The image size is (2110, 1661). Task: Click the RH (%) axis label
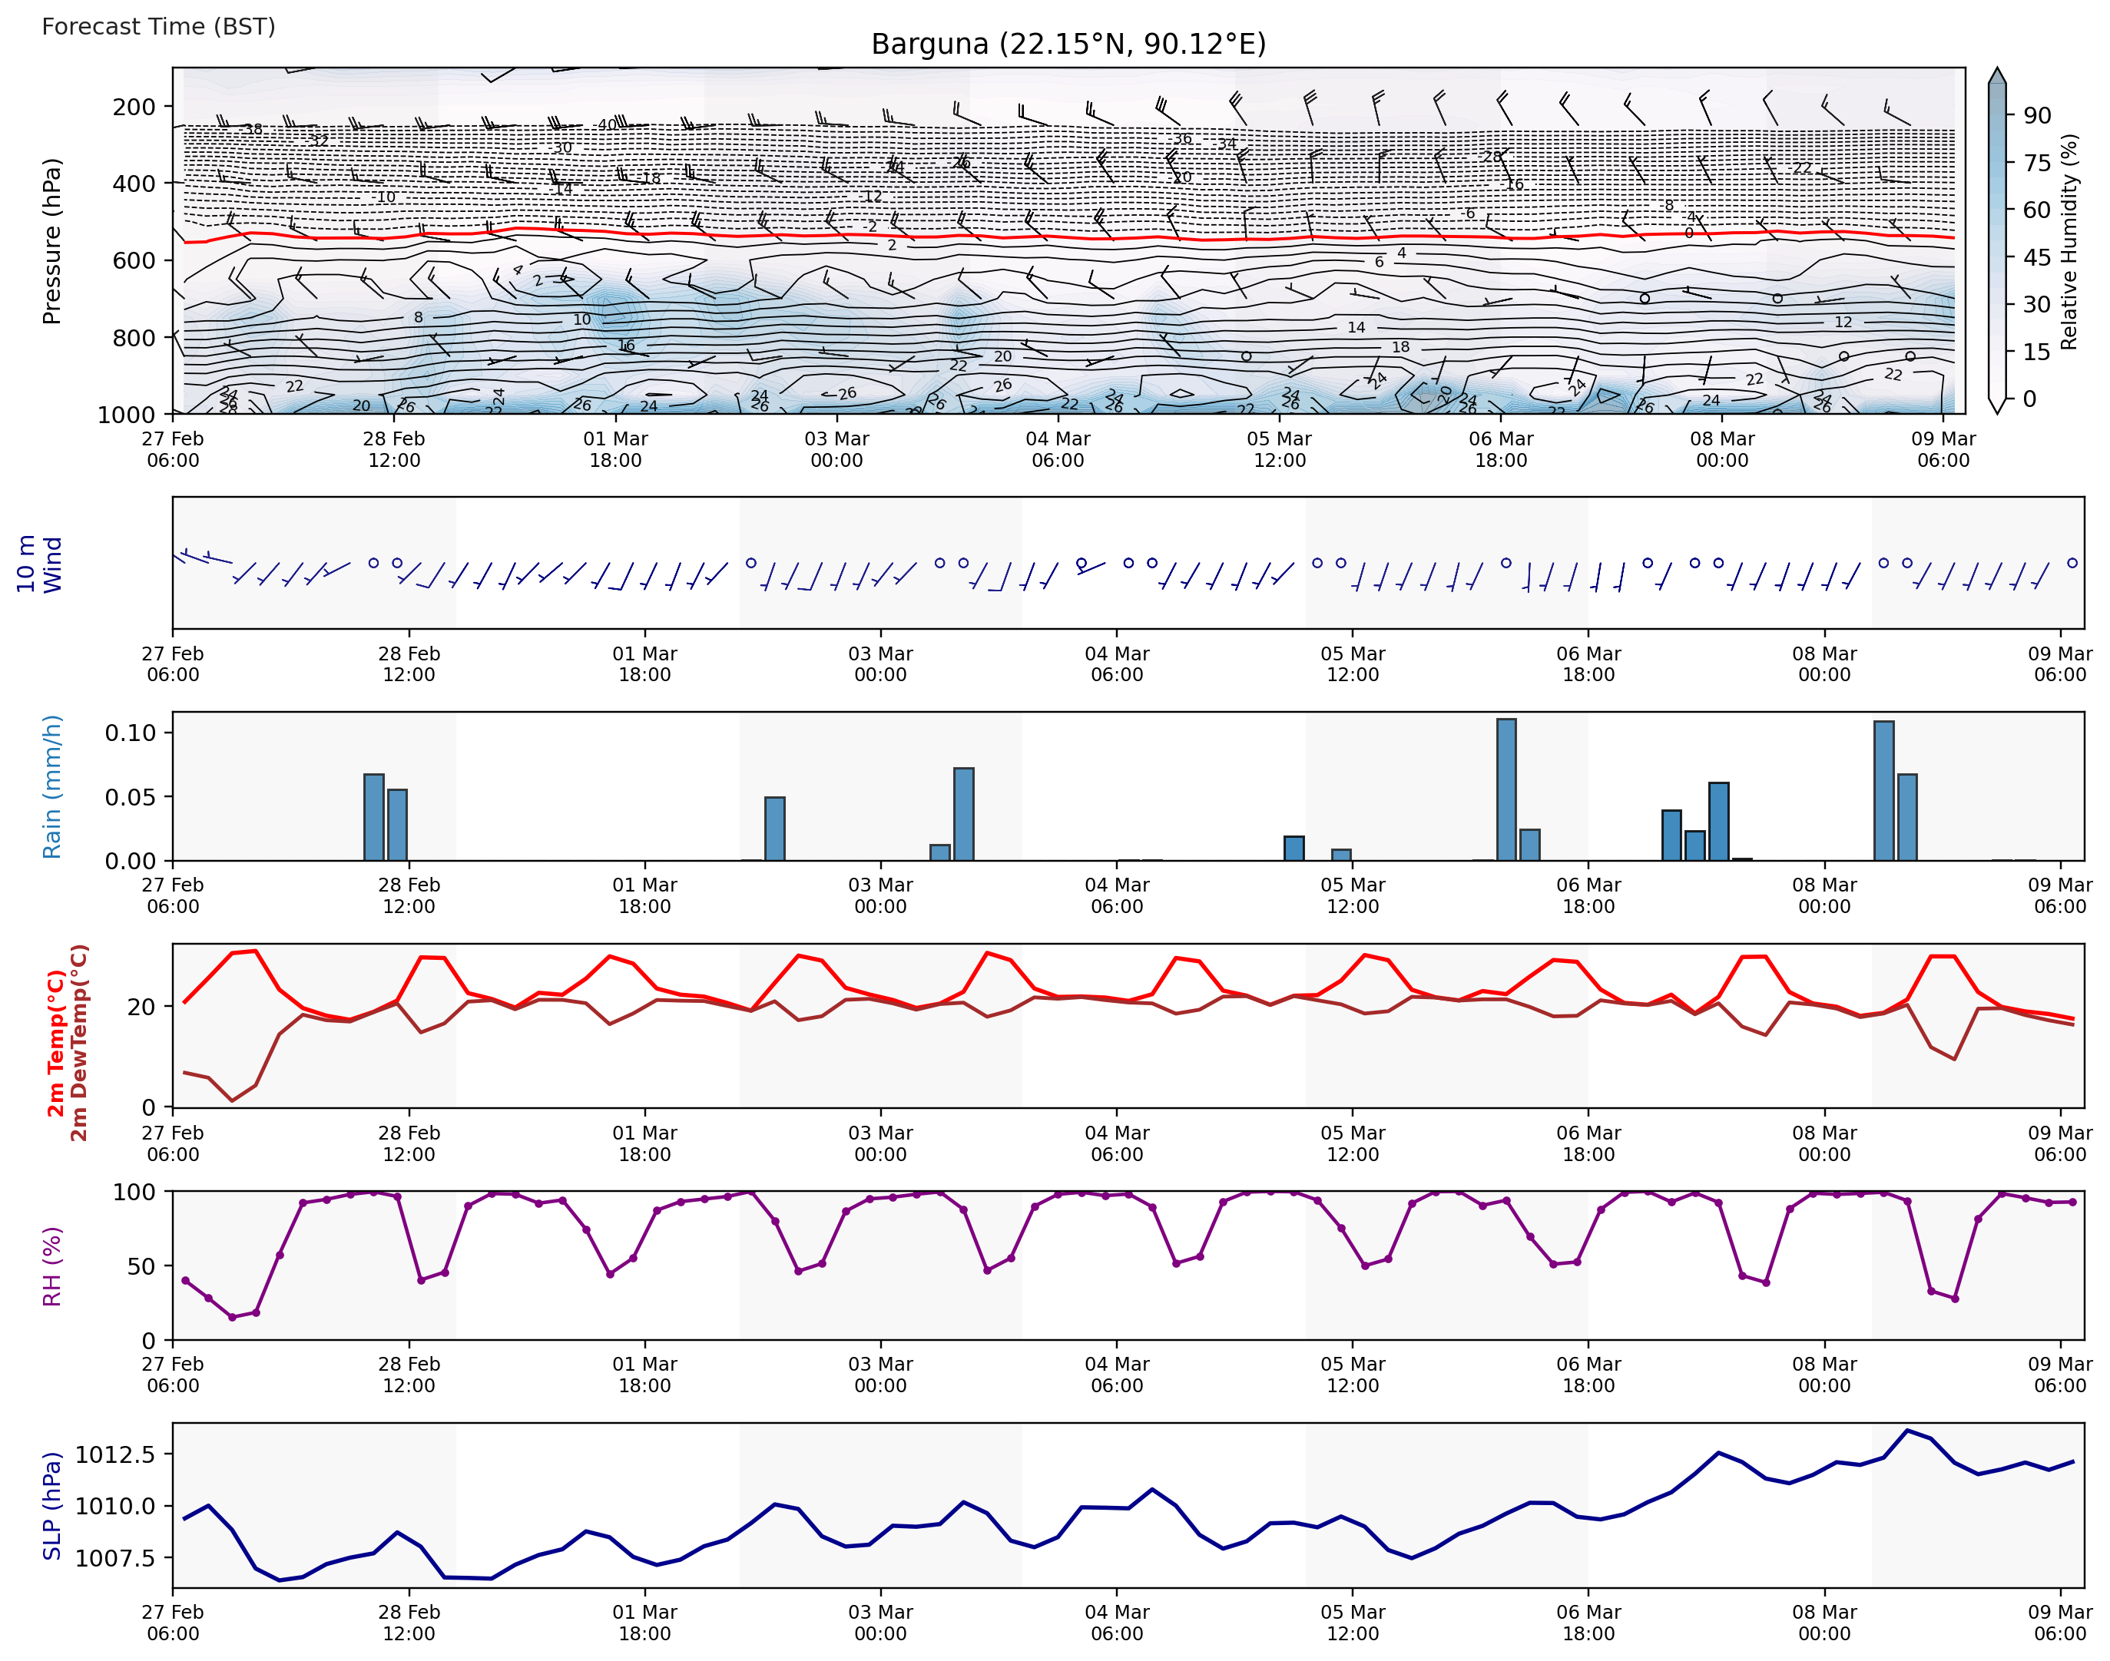coord(51,1266)
